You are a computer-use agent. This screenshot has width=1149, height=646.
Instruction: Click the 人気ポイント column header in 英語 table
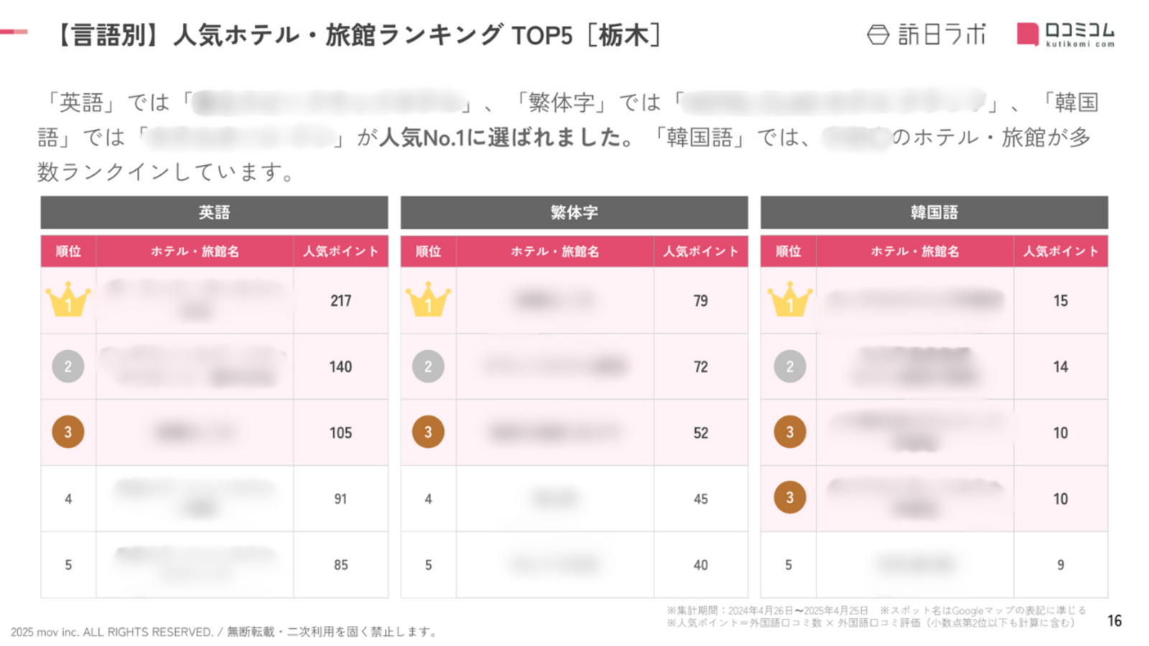pyautogui.click(x=340, y=251)
